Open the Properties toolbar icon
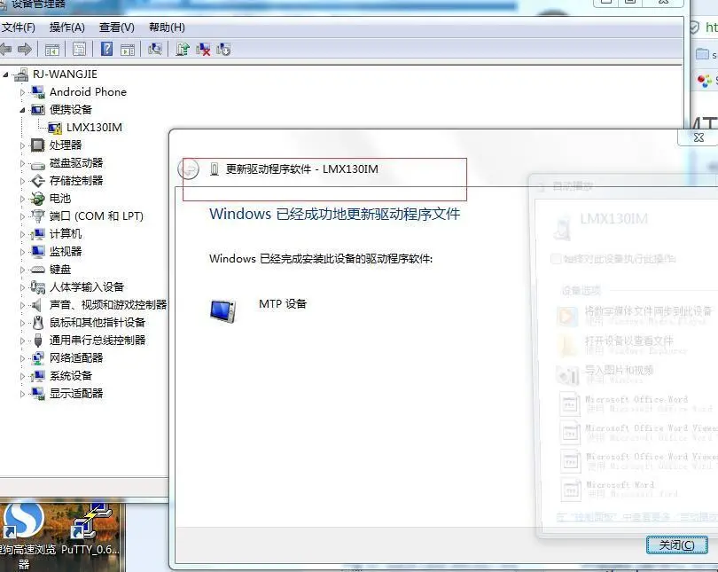The image size is (718, 572). (x=79, y=49)
